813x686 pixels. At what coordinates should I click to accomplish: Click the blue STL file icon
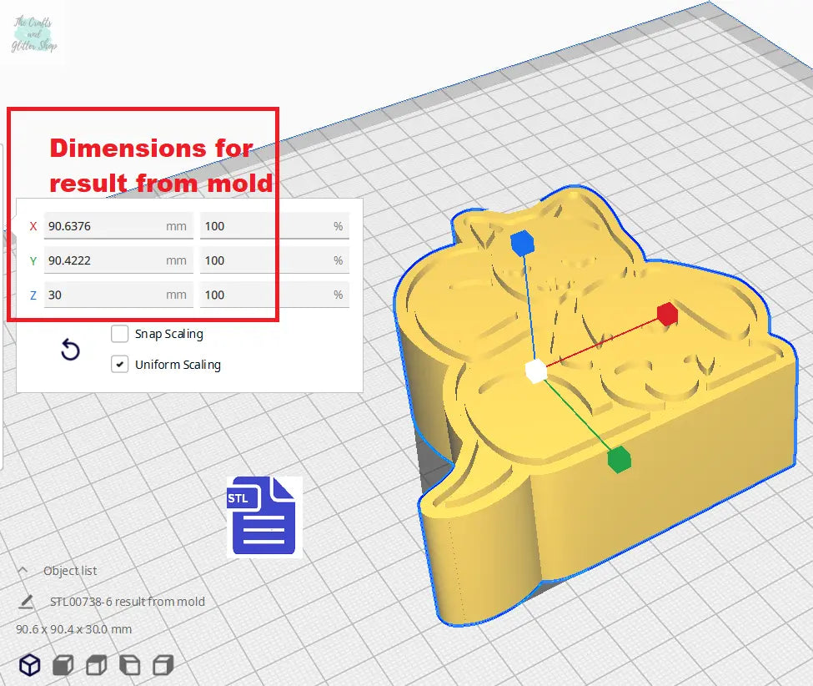pyautogui.click(x=262, y=516)
